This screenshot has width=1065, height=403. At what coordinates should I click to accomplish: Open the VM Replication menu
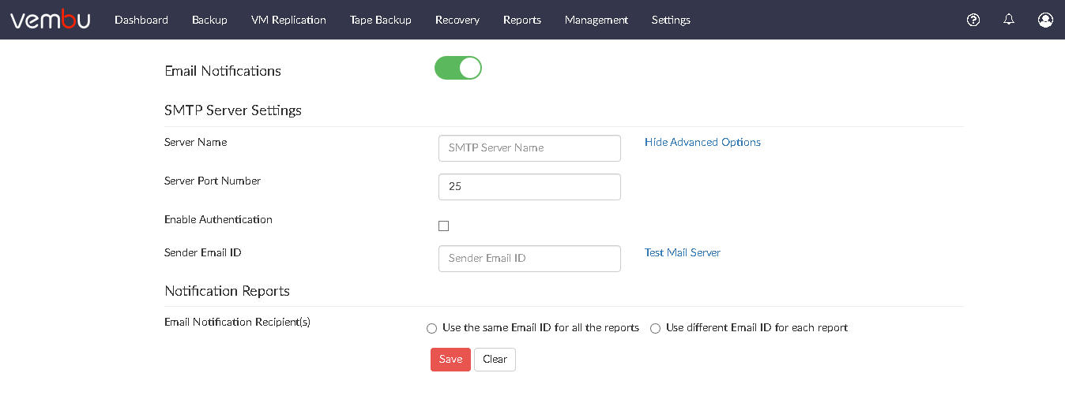[x=288, y=20]
